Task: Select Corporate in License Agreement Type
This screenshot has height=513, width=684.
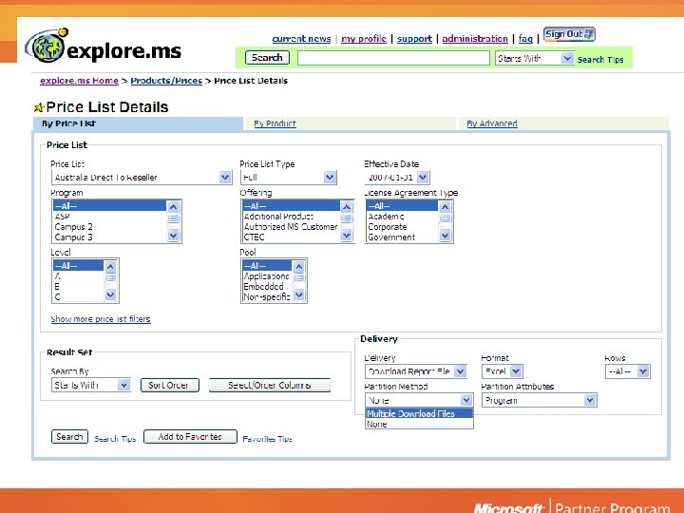Action: coord(402,227)
